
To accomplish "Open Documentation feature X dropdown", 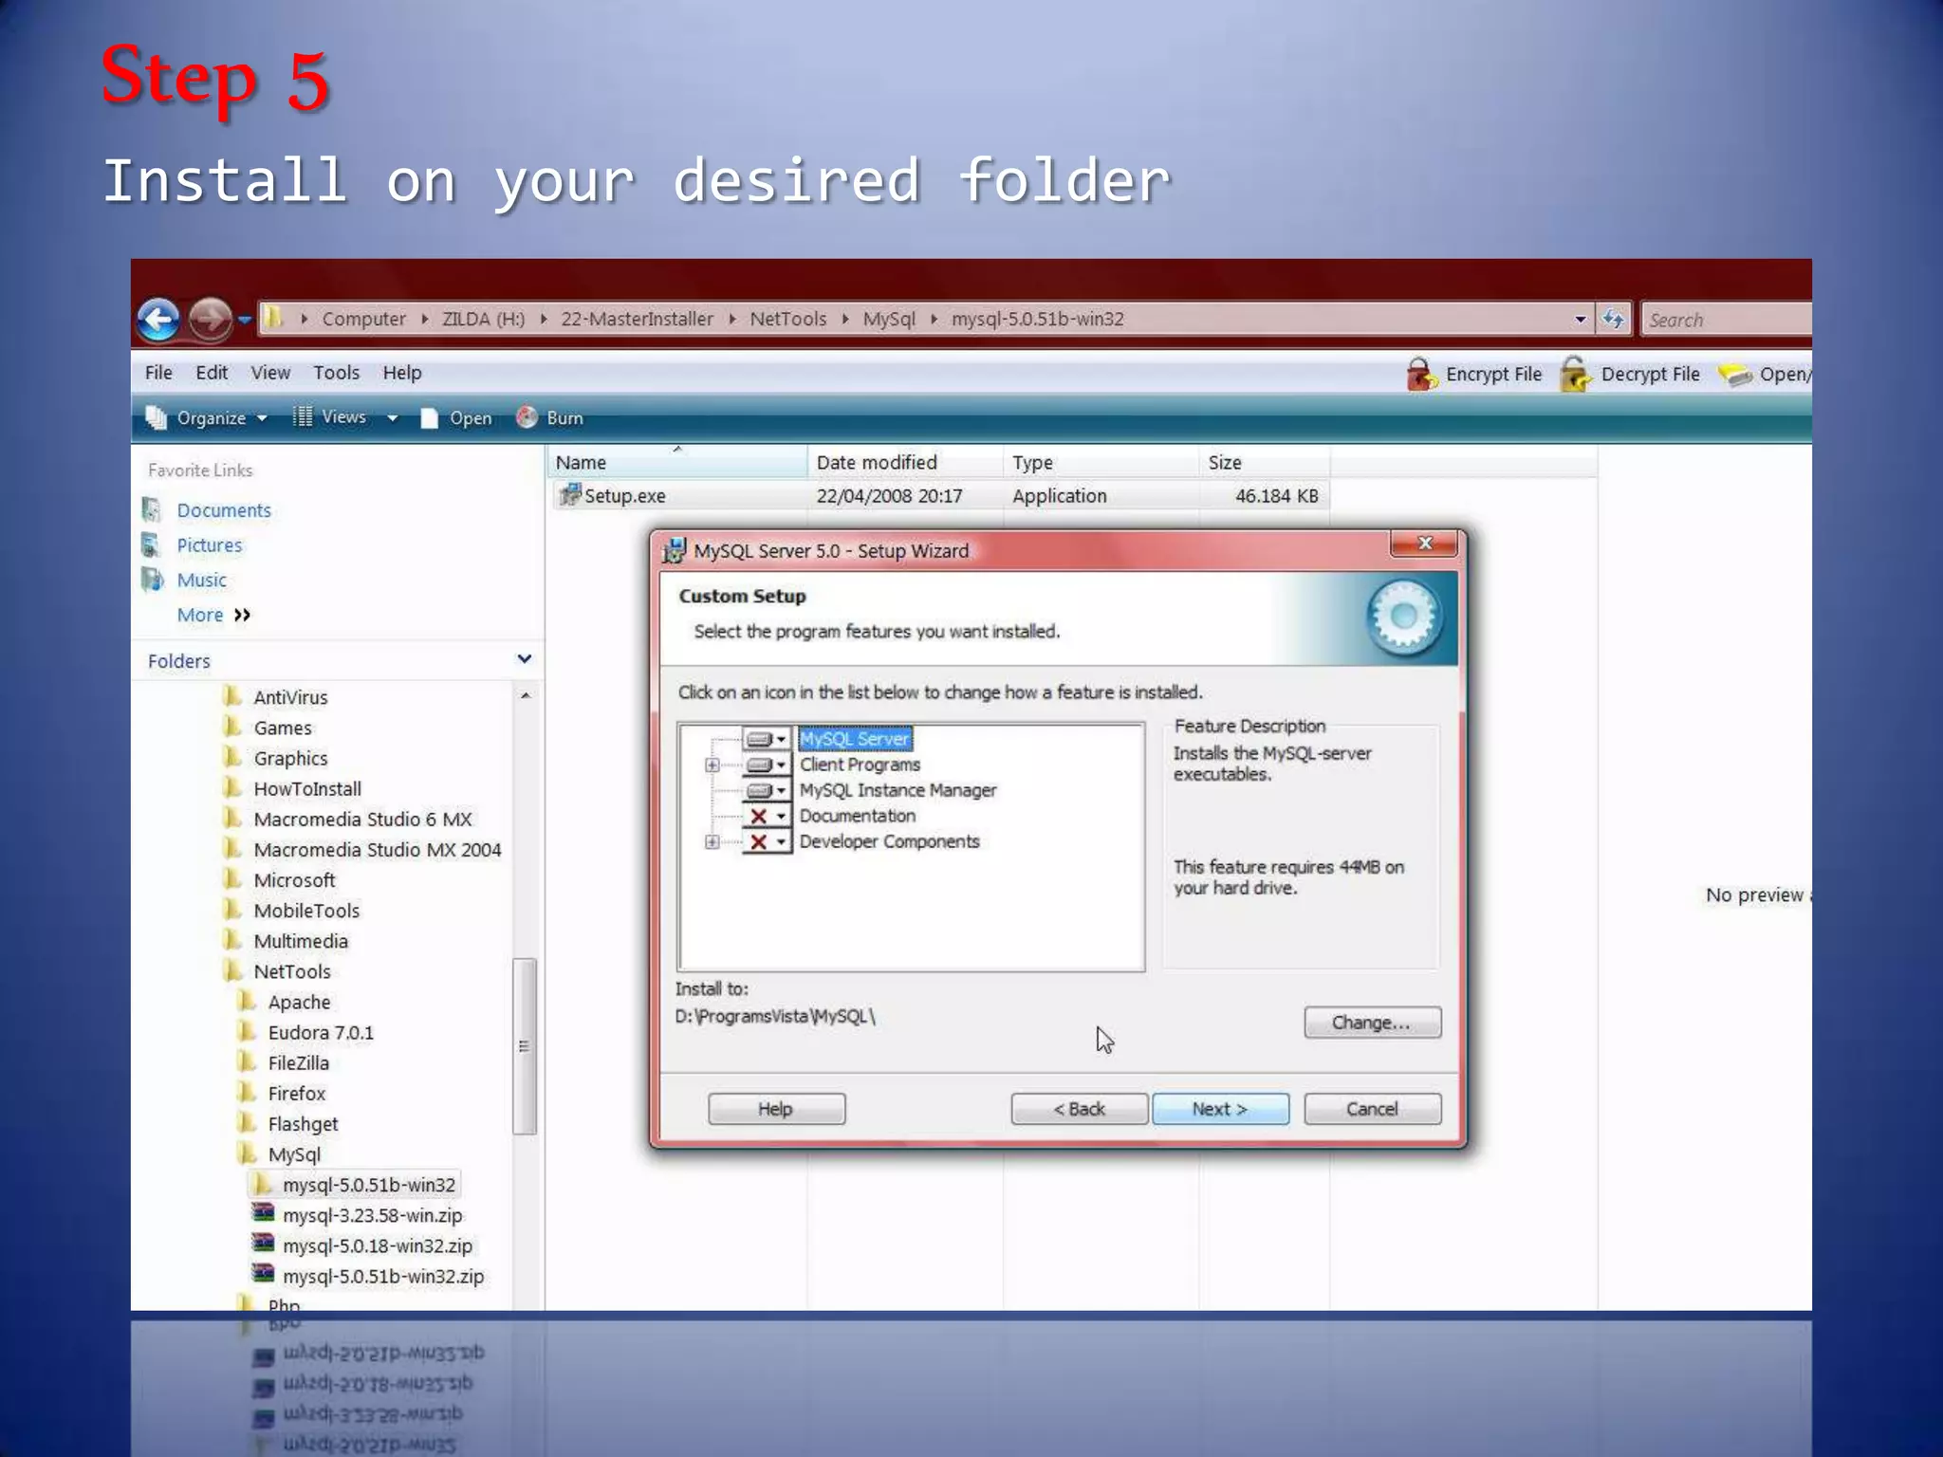I will click(767, 816).
